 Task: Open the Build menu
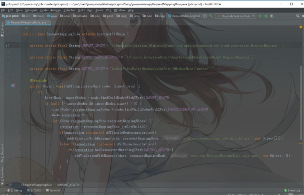[81, 10]
